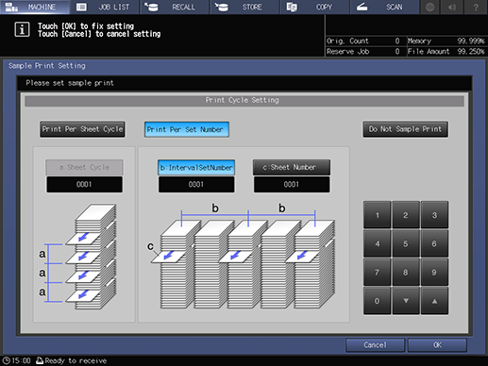Click the Sheet Number value field
This screenshot has height=366, width=488.
point(292,184)
